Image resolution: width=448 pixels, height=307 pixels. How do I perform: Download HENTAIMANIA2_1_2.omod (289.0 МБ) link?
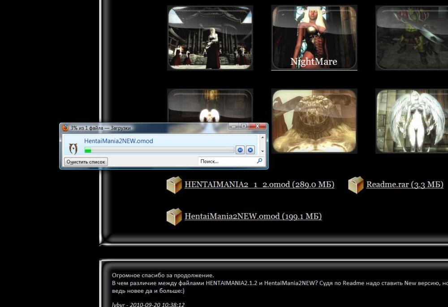point(259,184)
